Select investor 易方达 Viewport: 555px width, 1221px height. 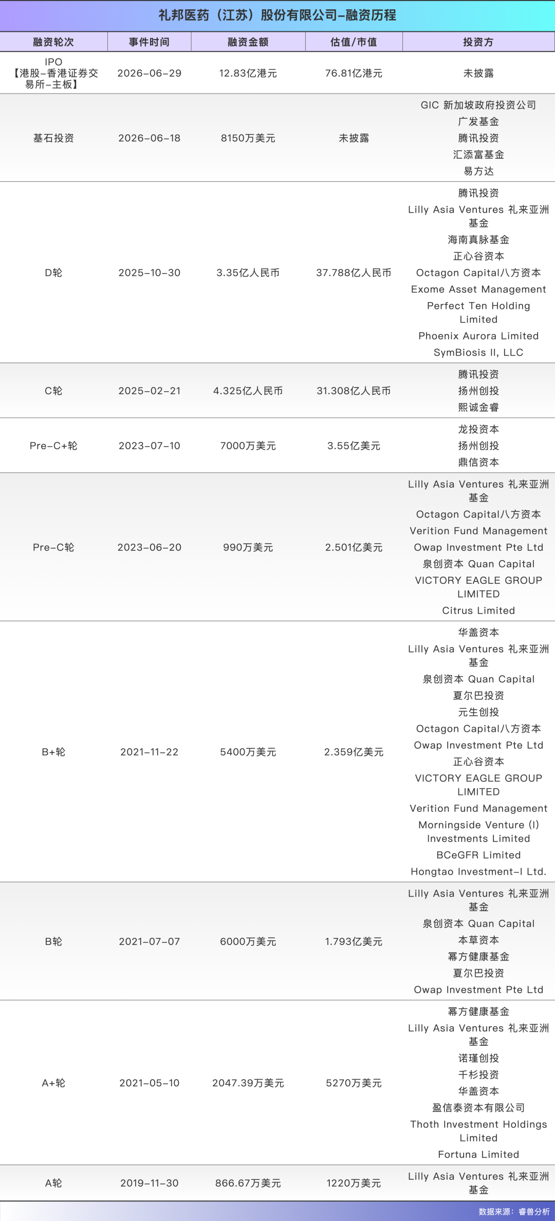(478, 171)
